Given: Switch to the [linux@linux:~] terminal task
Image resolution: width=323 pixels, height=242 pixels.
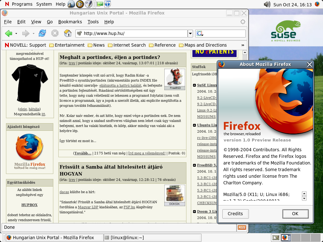Looking at the screenshot, I should [152, 238].
